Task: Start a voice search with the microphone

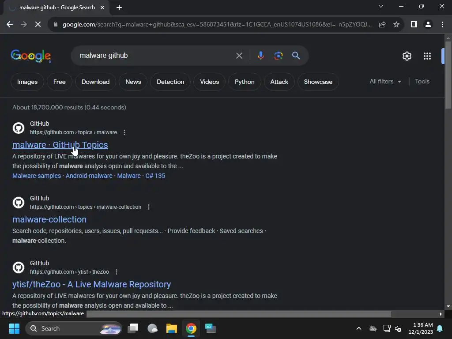Action: [260, 56]
